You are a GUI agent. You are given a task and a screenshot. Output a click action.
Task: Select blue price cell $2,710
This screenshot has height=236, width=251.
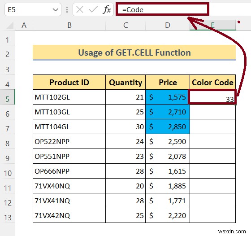tap(168, 112)
